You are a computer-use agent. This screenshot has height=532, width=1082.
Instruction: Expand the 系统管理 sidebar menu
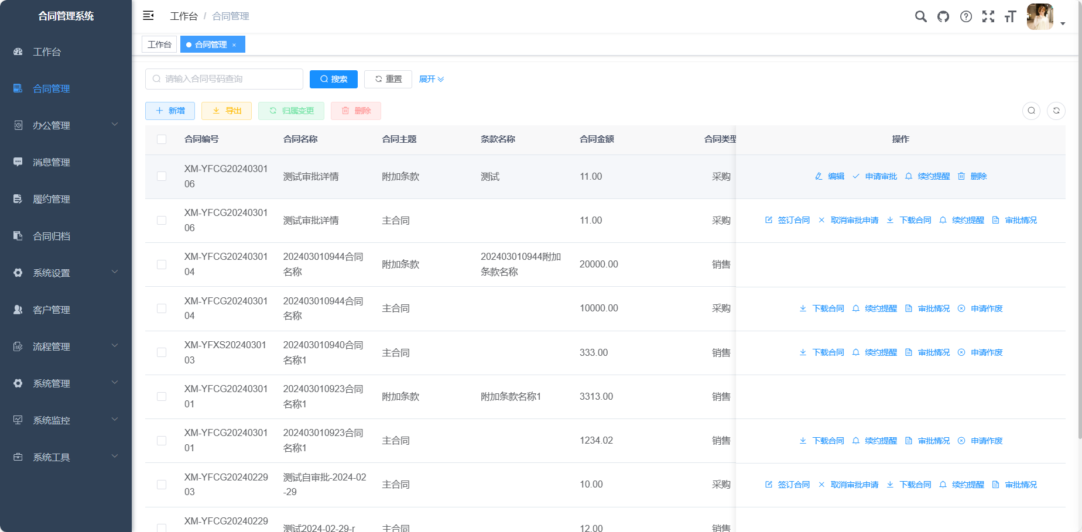point(66,383)
